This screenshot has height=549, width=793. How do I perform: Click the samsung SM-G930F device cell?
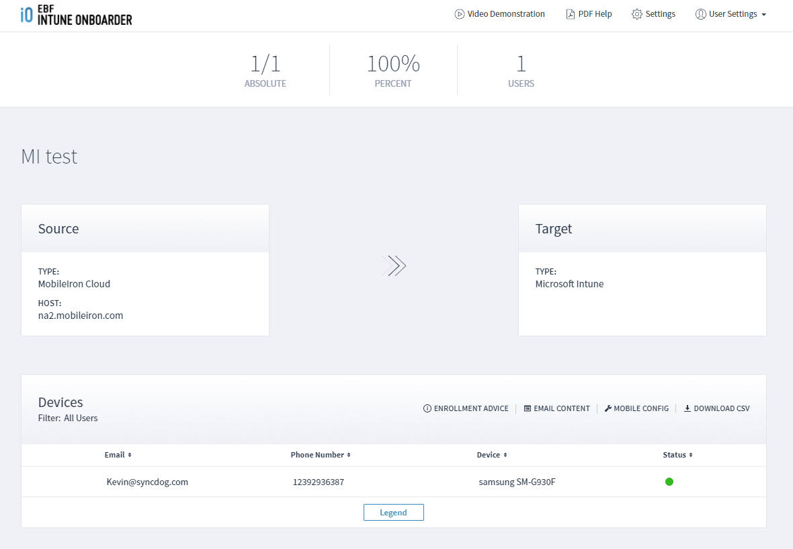point(517,482)
